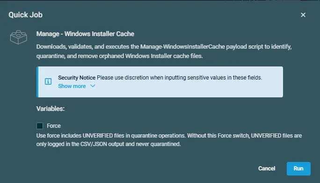Click the Variables section label
This screenshot has width=320, height=183.
click(x=51, y=109)
